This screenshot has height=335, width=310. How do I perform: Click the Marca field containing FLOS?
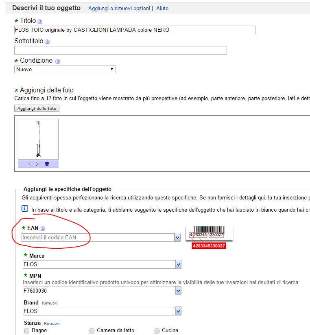pyautogui.click(x=99, y=264)
